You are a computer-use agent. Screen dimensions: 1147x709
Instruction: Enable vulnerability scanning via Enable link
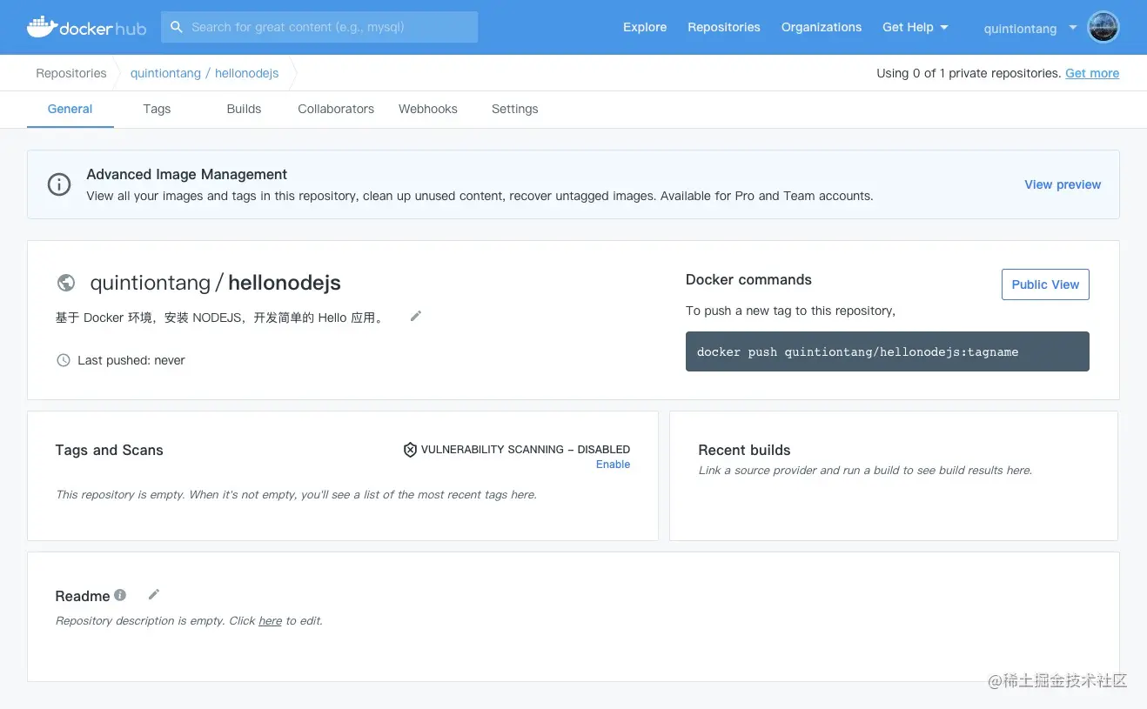[613, 465]
